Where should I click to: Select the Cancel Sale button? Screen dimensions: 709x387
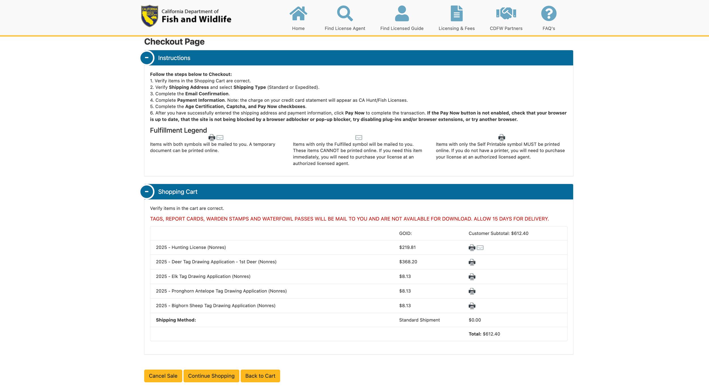pyautogui.click(x=163, y=376)
